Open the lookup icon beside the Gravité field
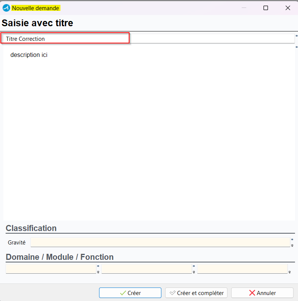Screen dimensions: 298x301 [292, 246]
